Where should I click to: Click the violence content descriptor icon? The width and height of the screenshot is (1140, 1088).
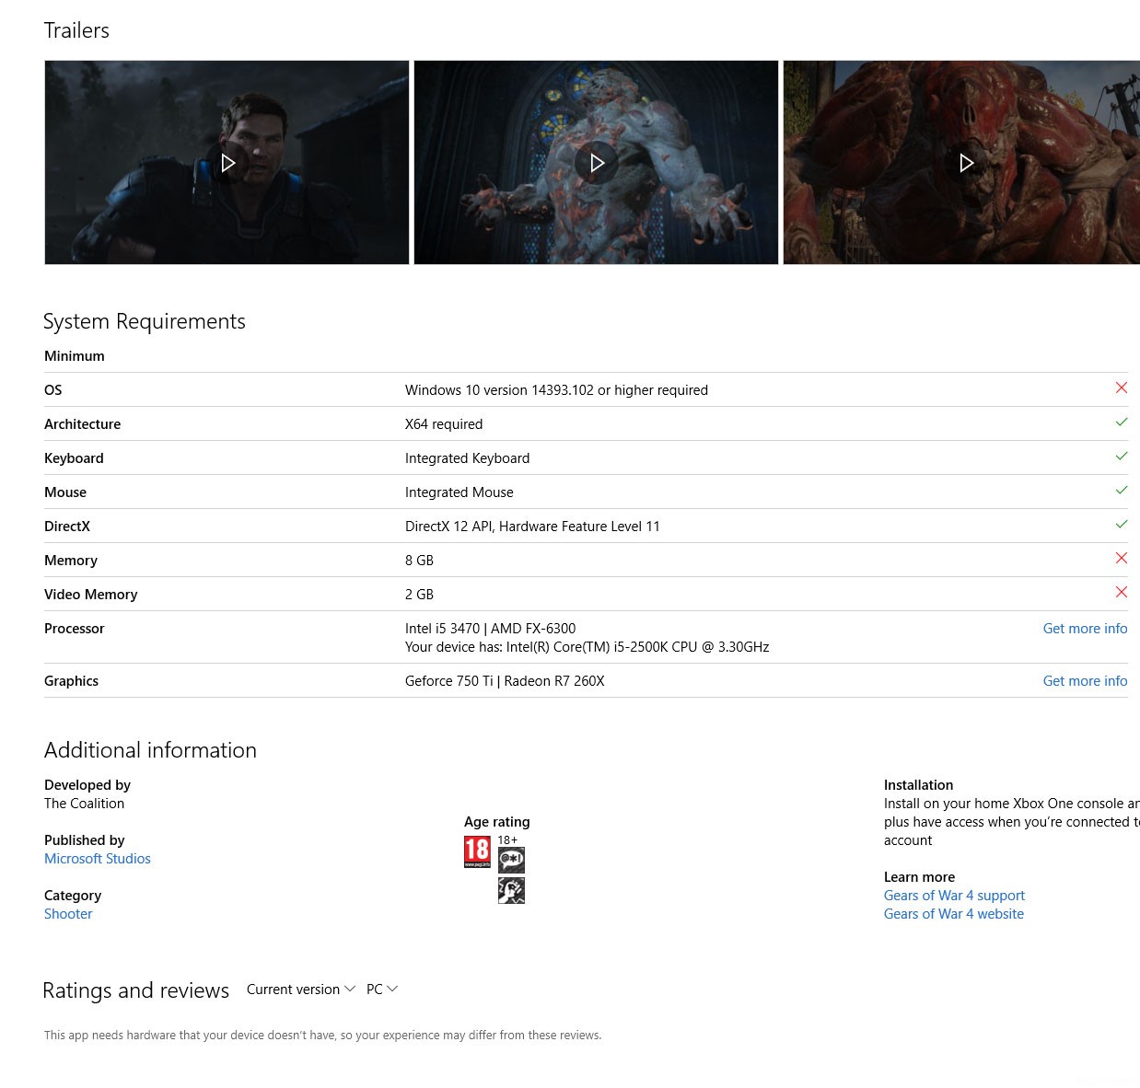pos(511,890)
